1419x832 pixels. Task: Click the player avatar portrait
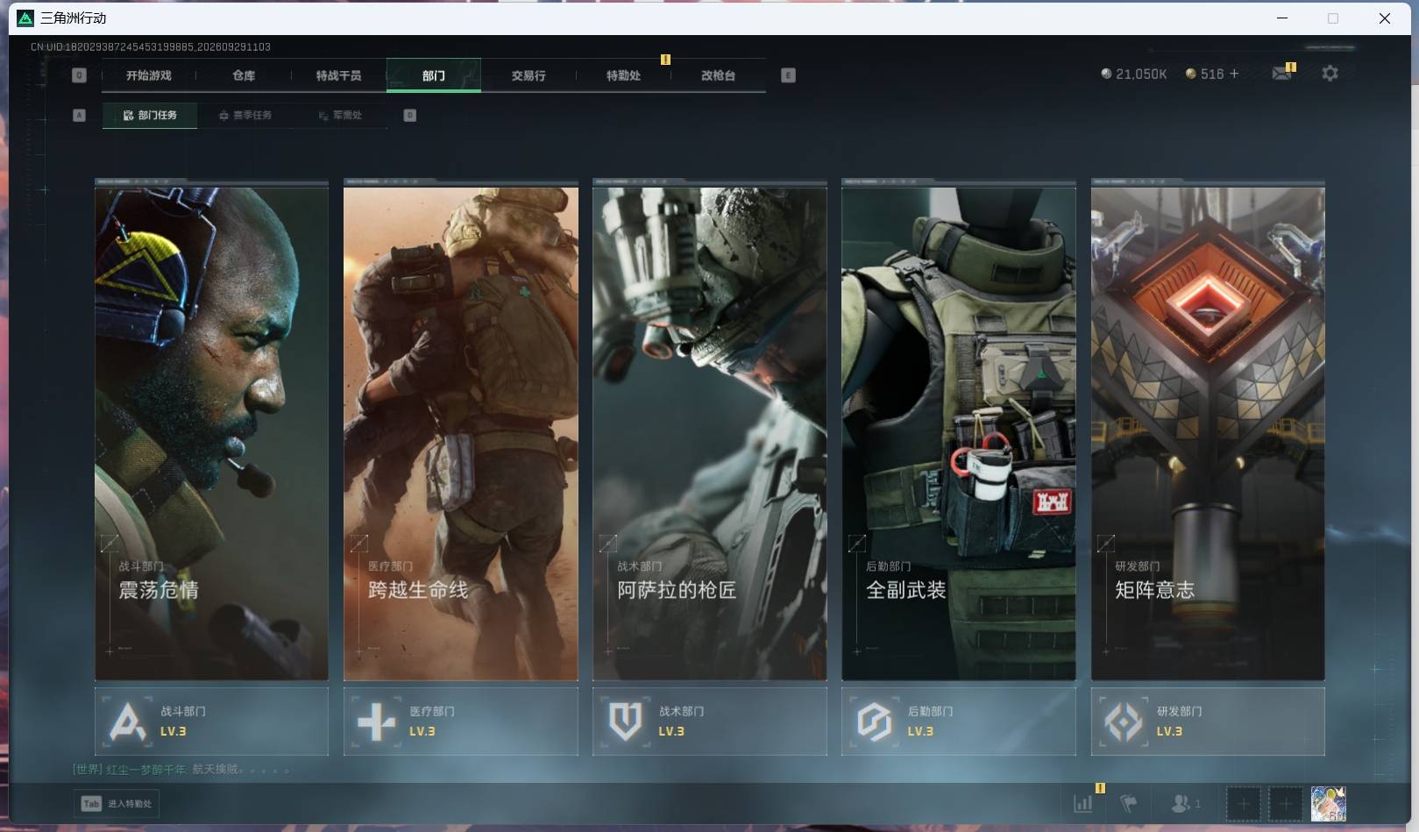[1328, 804]
